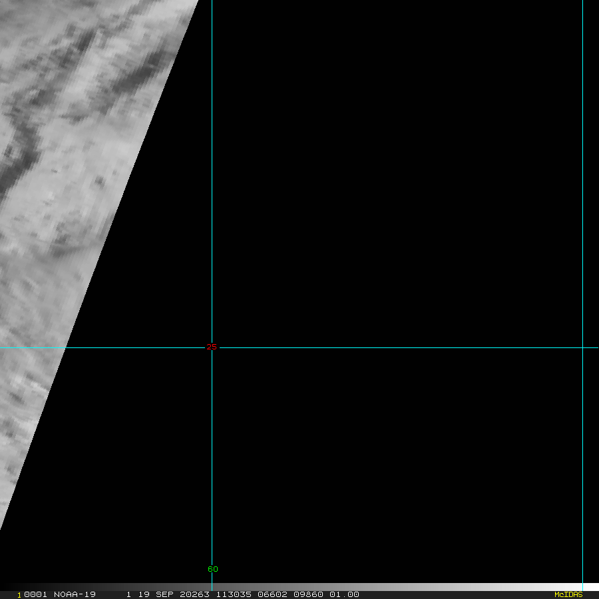
Task: Click the horizontal cyan latitude line over clouds
Action: (x=33, y=347)
